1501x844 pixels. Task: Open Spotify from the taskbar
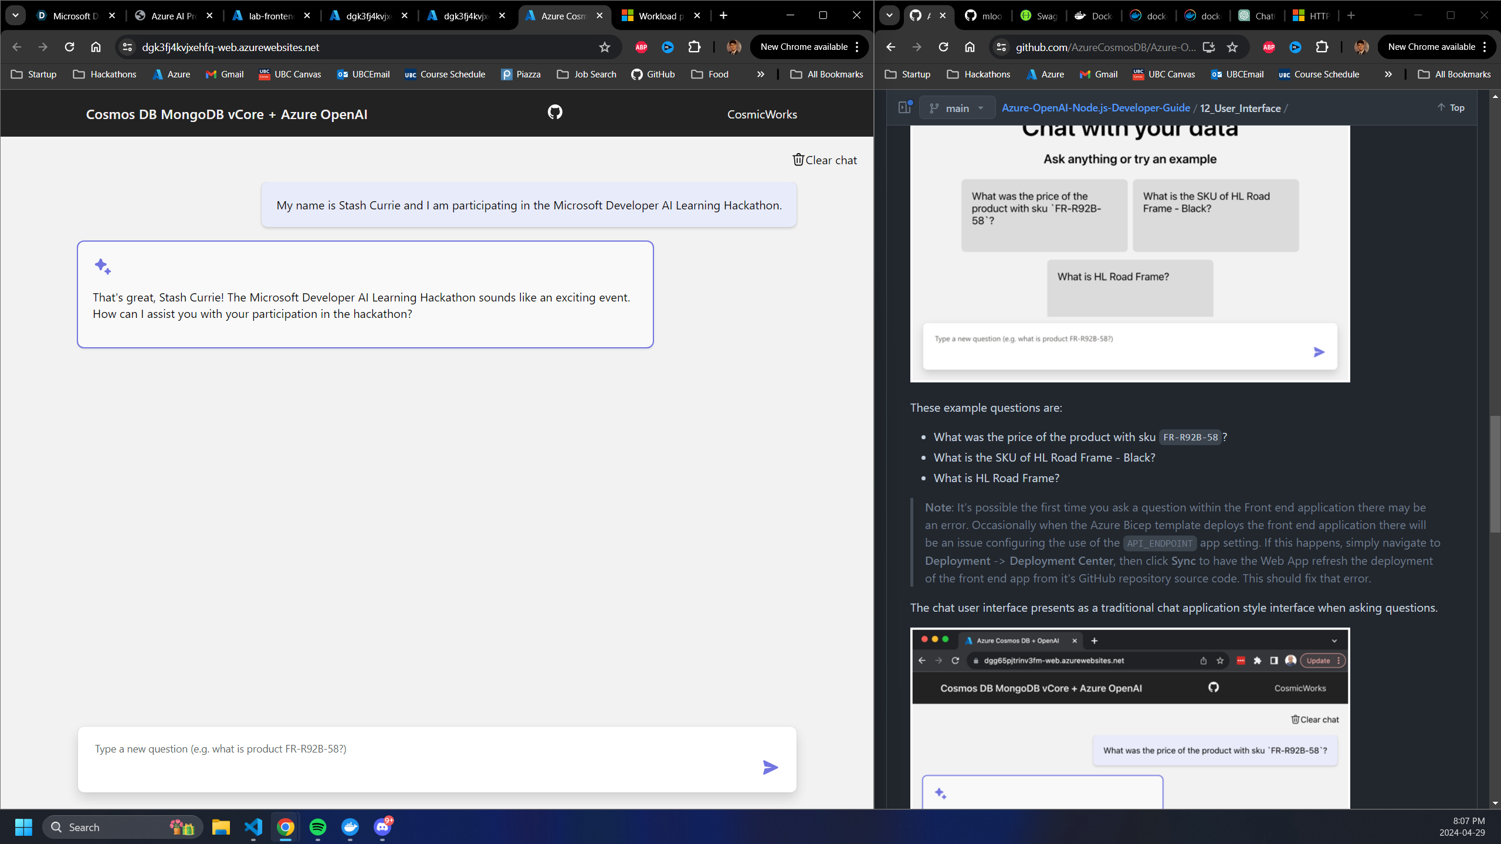(x=317, y=827)
